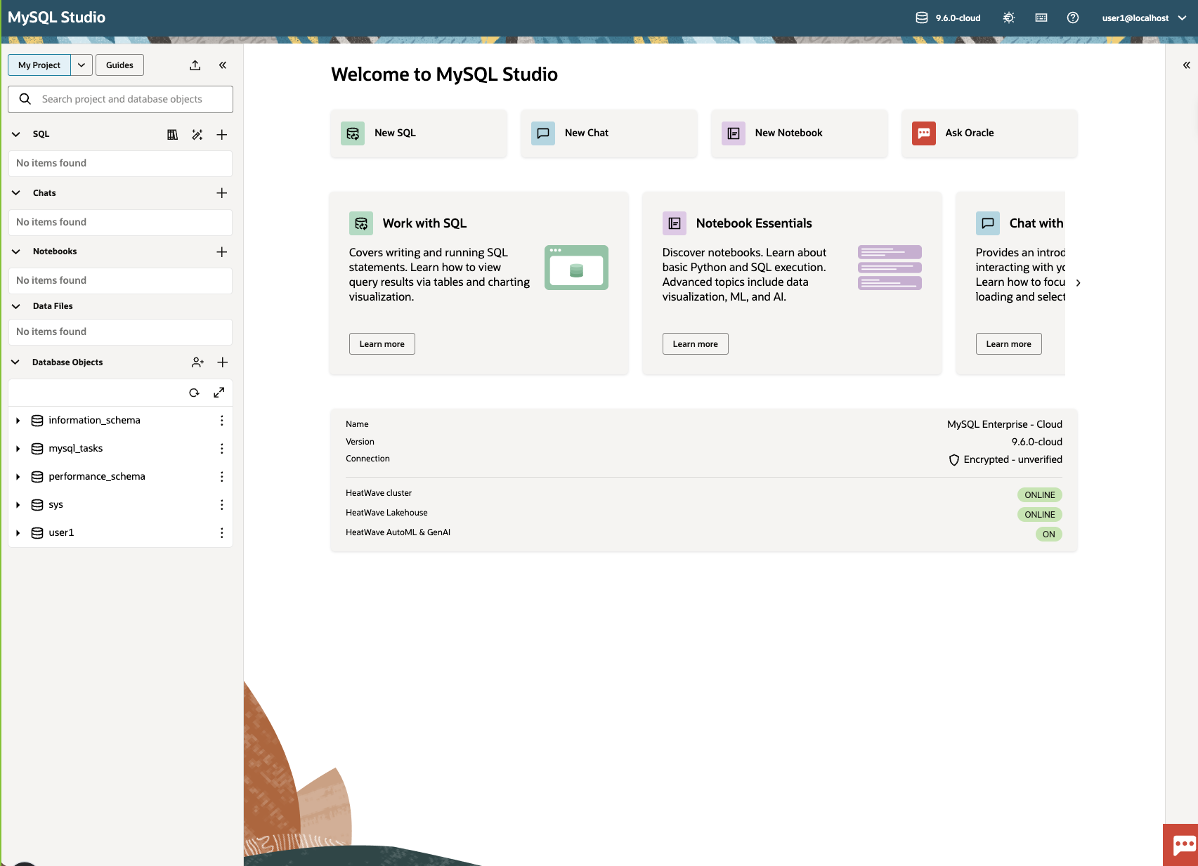Viewport: 1198px width, 866px height.
Task: Collapse the Database Objects section
Action: [16, 362]
